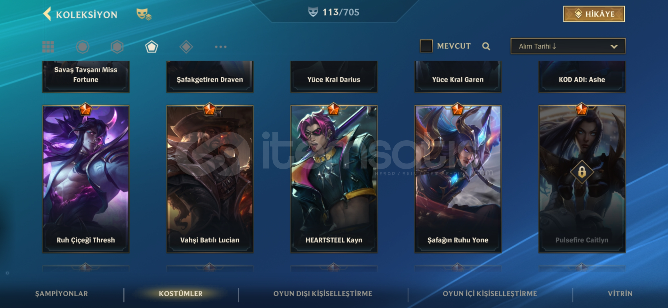Switch to the ŞAMPİYONLAR tab
668x308 pixels.
tap(61, 294)
